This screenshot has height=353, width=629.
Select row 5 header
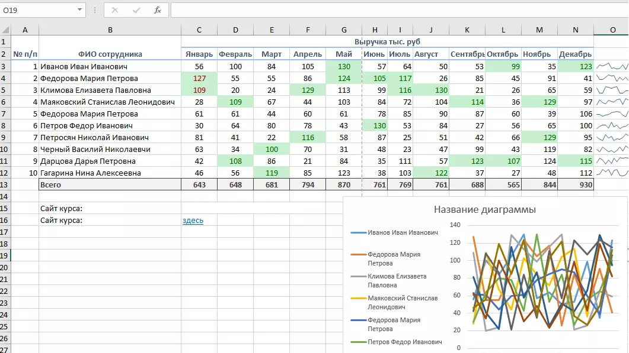pyautogui.click(x=5, y=90)
